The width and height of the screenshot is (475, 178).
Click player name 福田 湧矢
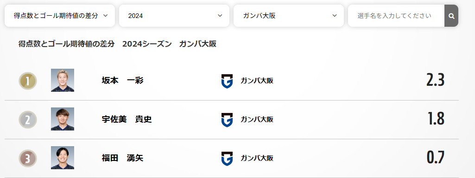[122, 158]
